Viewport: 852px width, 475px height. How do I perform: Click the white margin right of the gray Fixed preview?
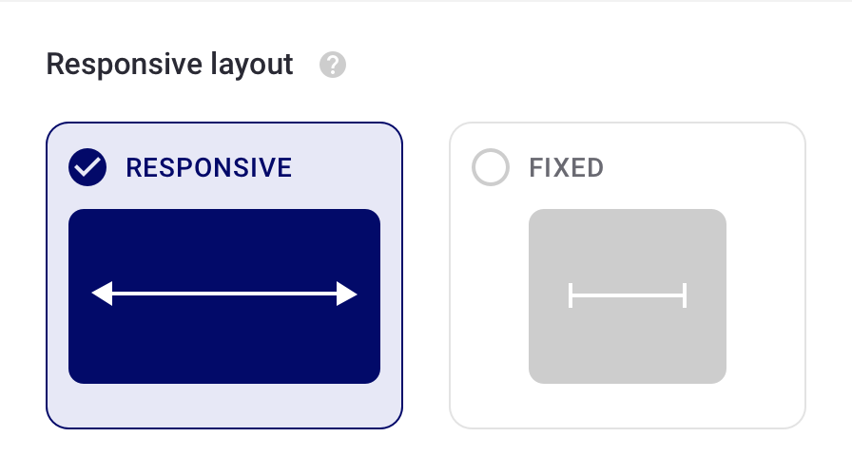pyautogui.click(x=765, y=296)
